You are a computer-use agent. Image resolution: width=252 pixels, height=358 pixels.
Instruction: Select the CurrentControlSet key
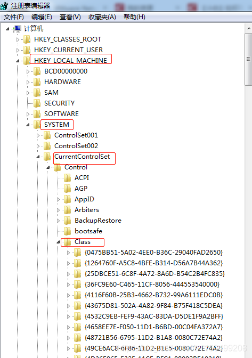coord(82,157)
